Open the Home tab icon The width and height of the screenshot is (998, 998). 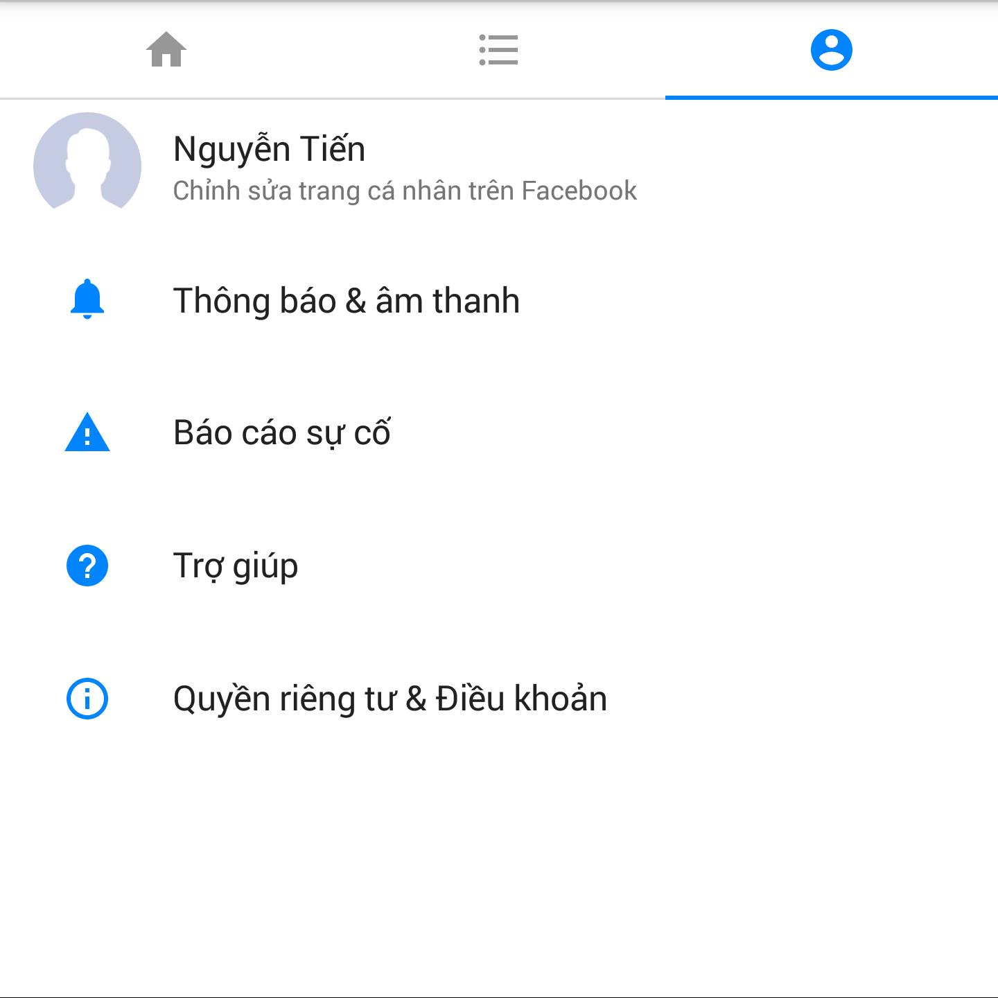coord(166,50)
